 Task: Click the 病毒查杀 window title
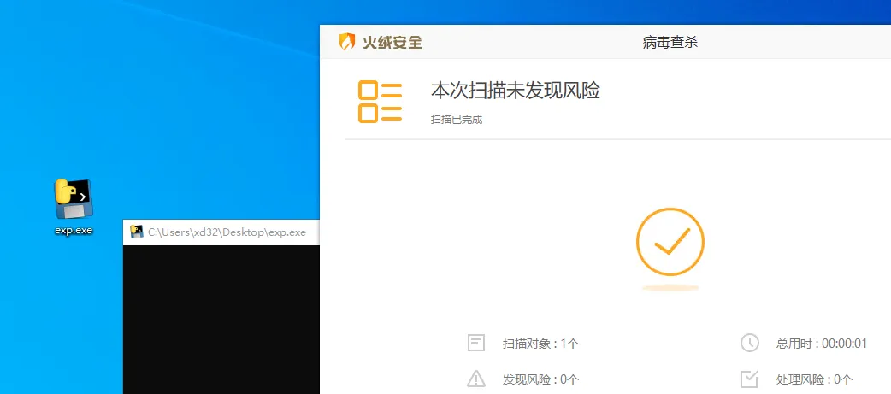coord(670,42)
